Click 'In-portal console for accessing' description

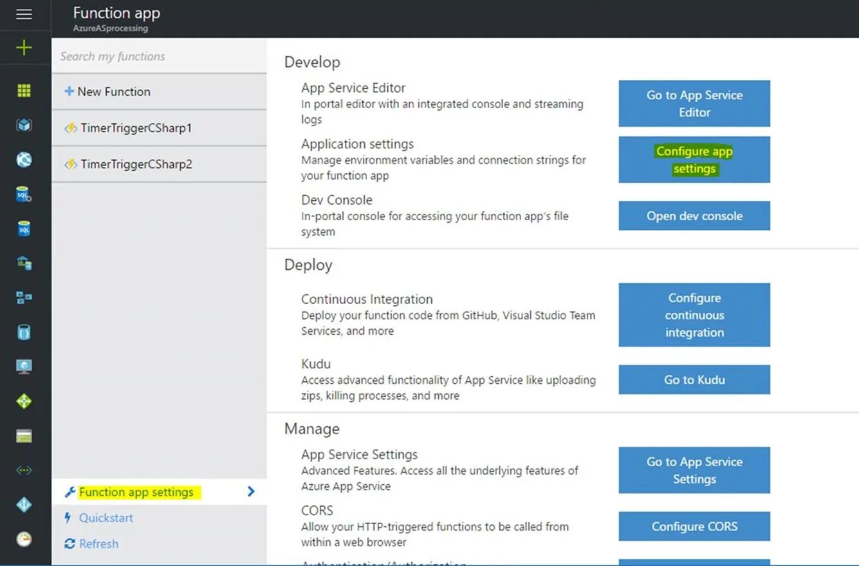[x=435, y=223]
